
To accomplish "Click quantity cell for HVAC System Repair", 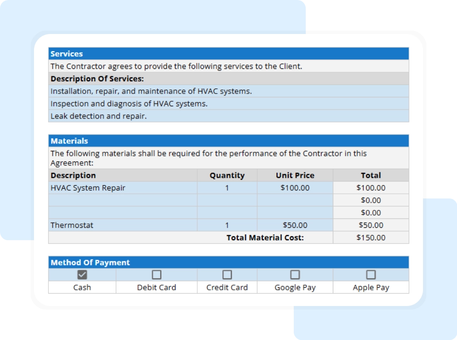I will coord(227,188).
